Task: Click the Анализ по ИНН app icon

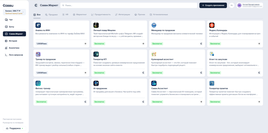Action: coord(38,25)
